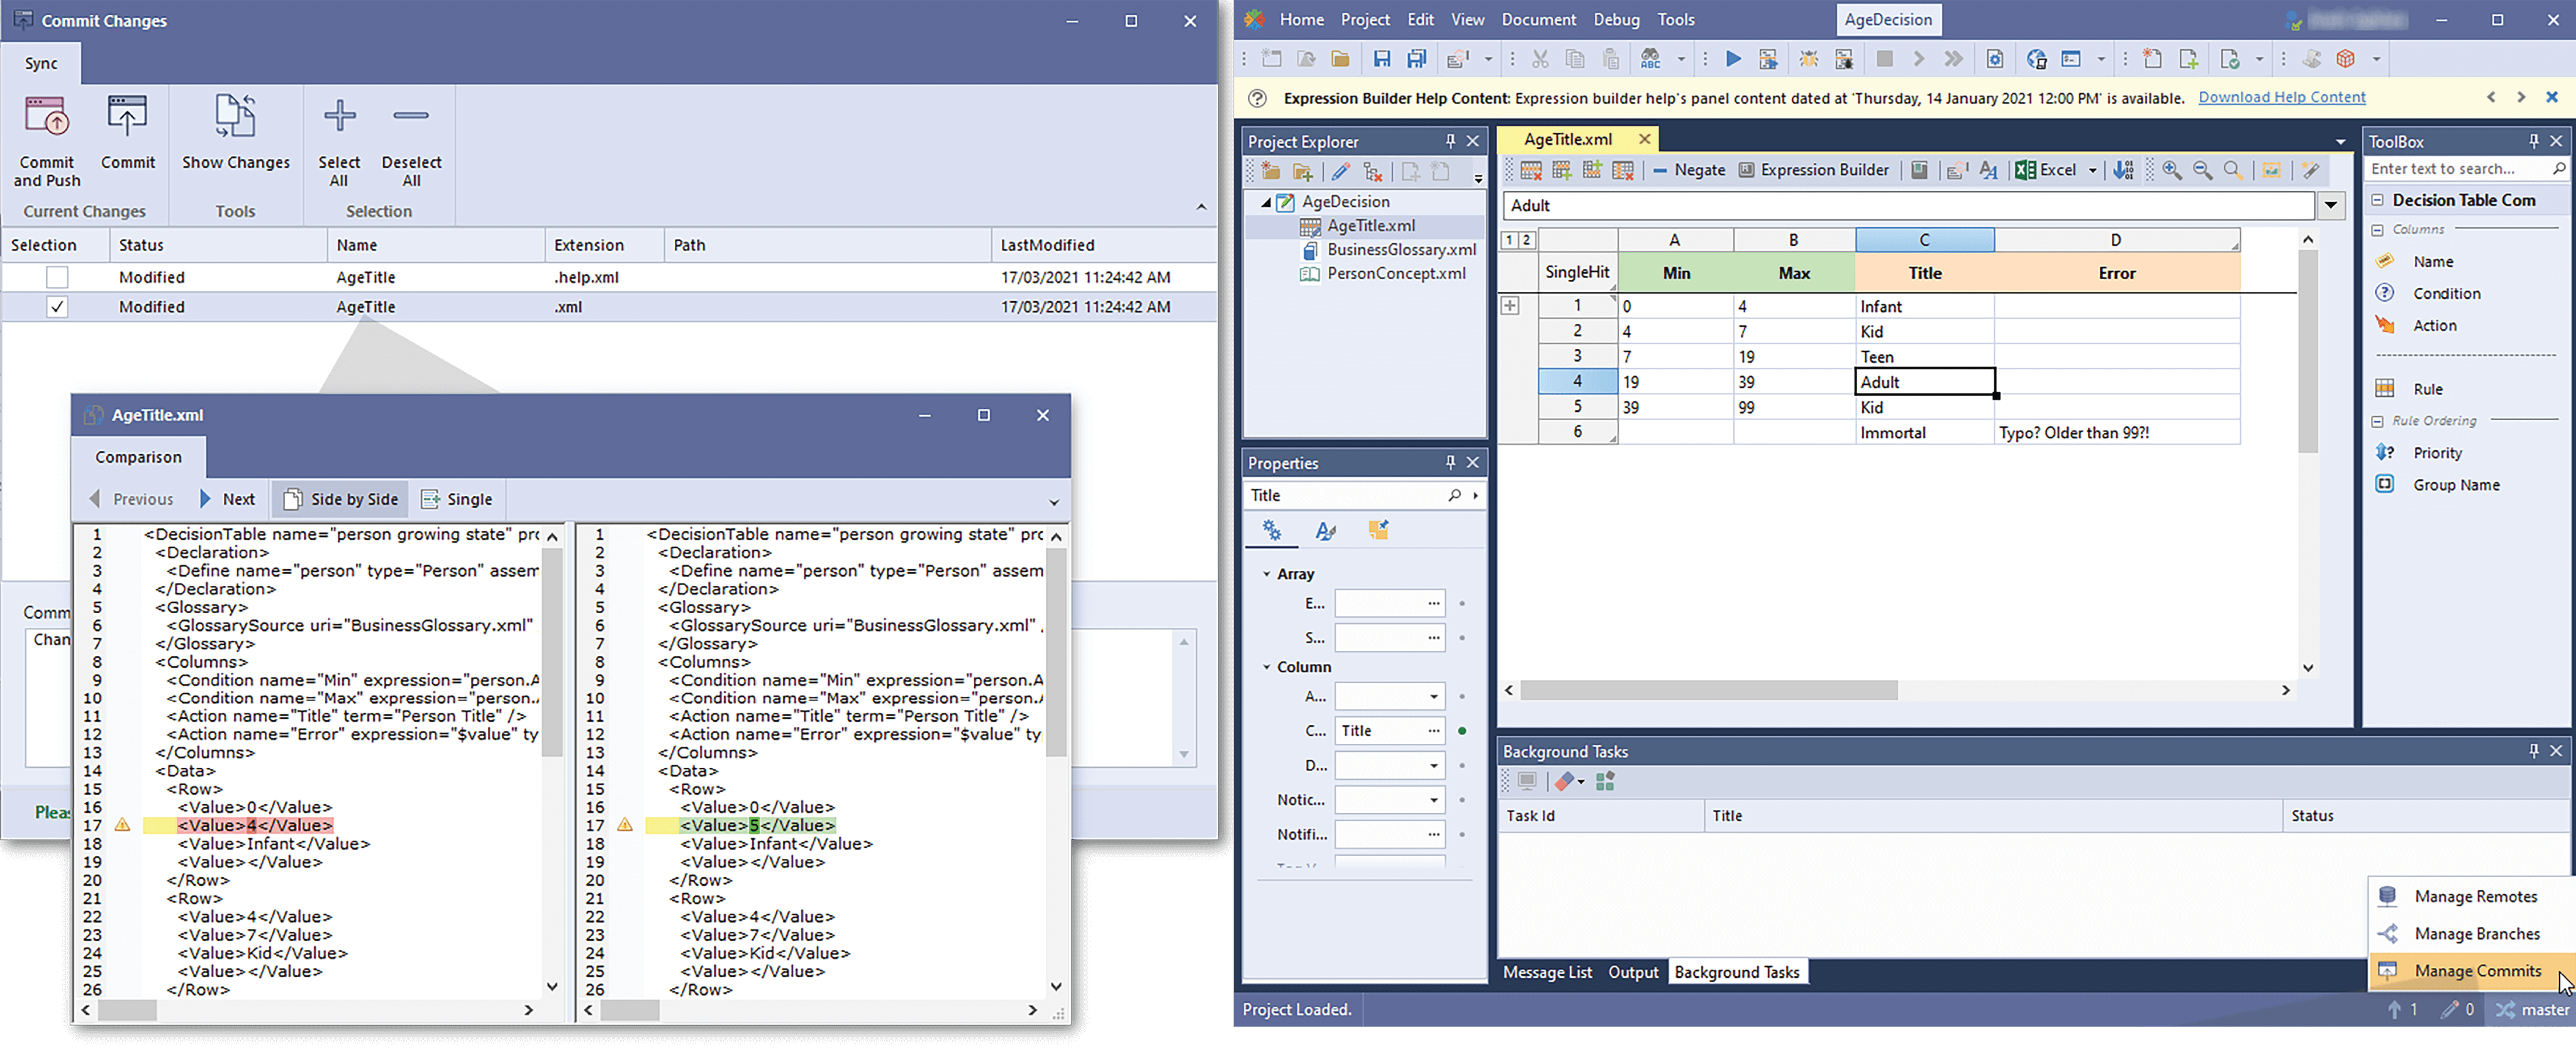The height and width of the screenshot is (1052, 2576).
Task: Collapse the Column property group
Action: (x=1266, y=667)
